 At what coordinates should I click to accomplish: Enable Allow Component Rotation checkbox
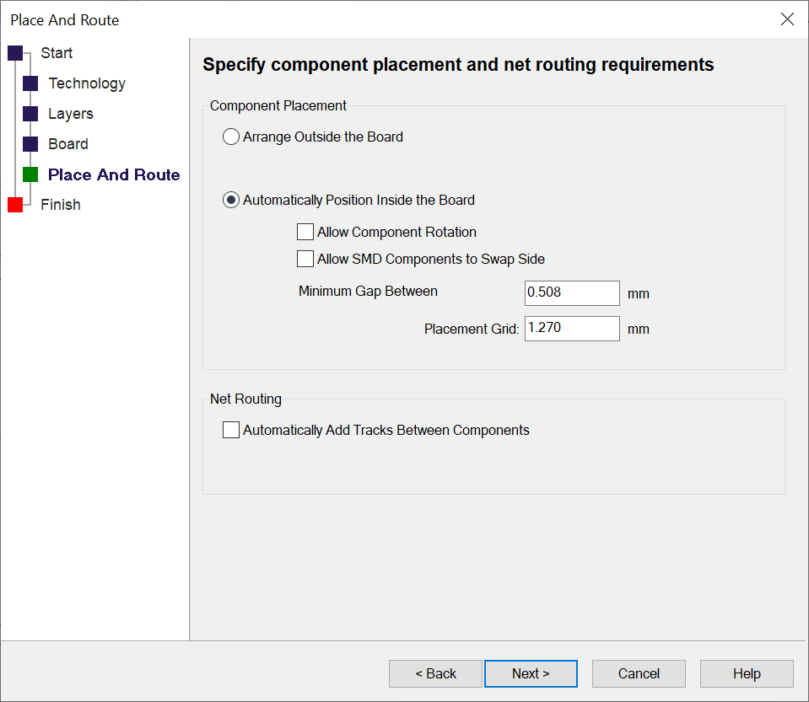(x=305, y=233)
